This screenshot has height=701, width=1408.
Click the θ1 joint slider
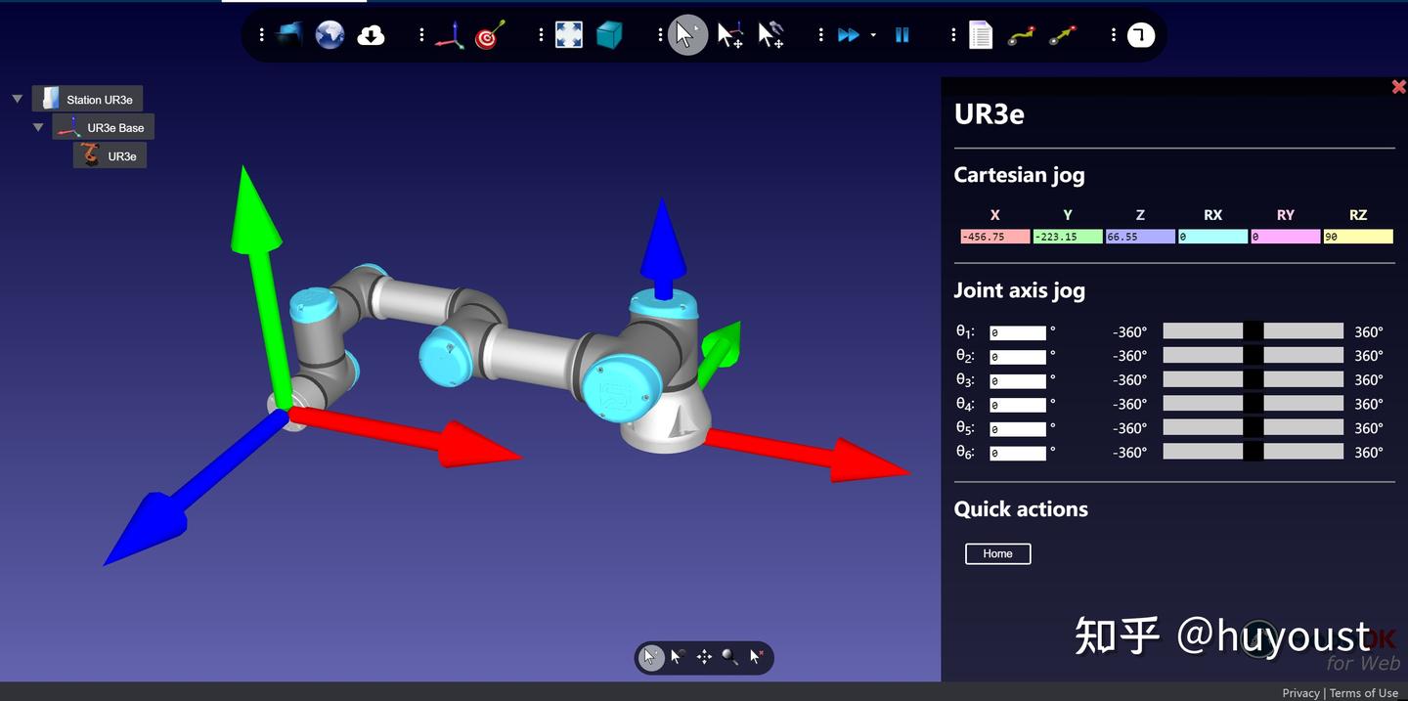[x=1253, y=331]
